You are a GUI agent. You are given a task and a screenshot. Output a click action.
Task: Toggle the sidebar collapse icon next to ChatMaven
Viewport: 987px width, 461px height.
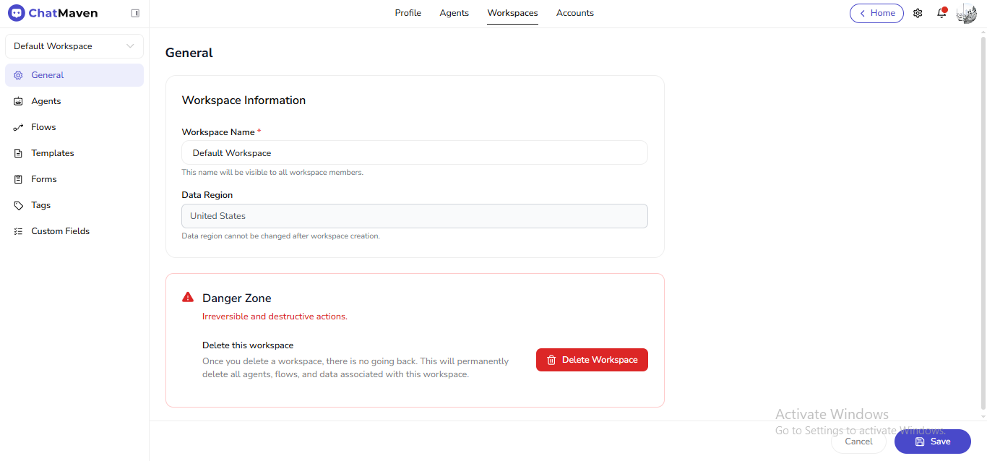[135, 12]
